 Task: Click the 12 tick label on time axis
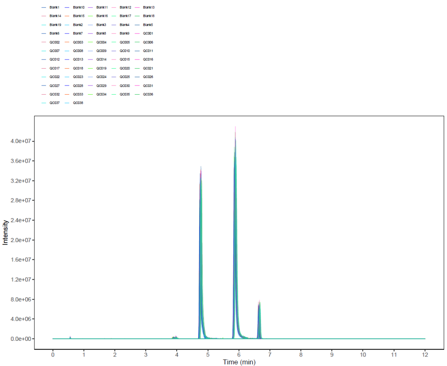[x=425, y=354]
